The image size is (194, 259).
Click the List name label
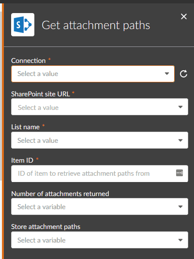click(x=26, y=127)
